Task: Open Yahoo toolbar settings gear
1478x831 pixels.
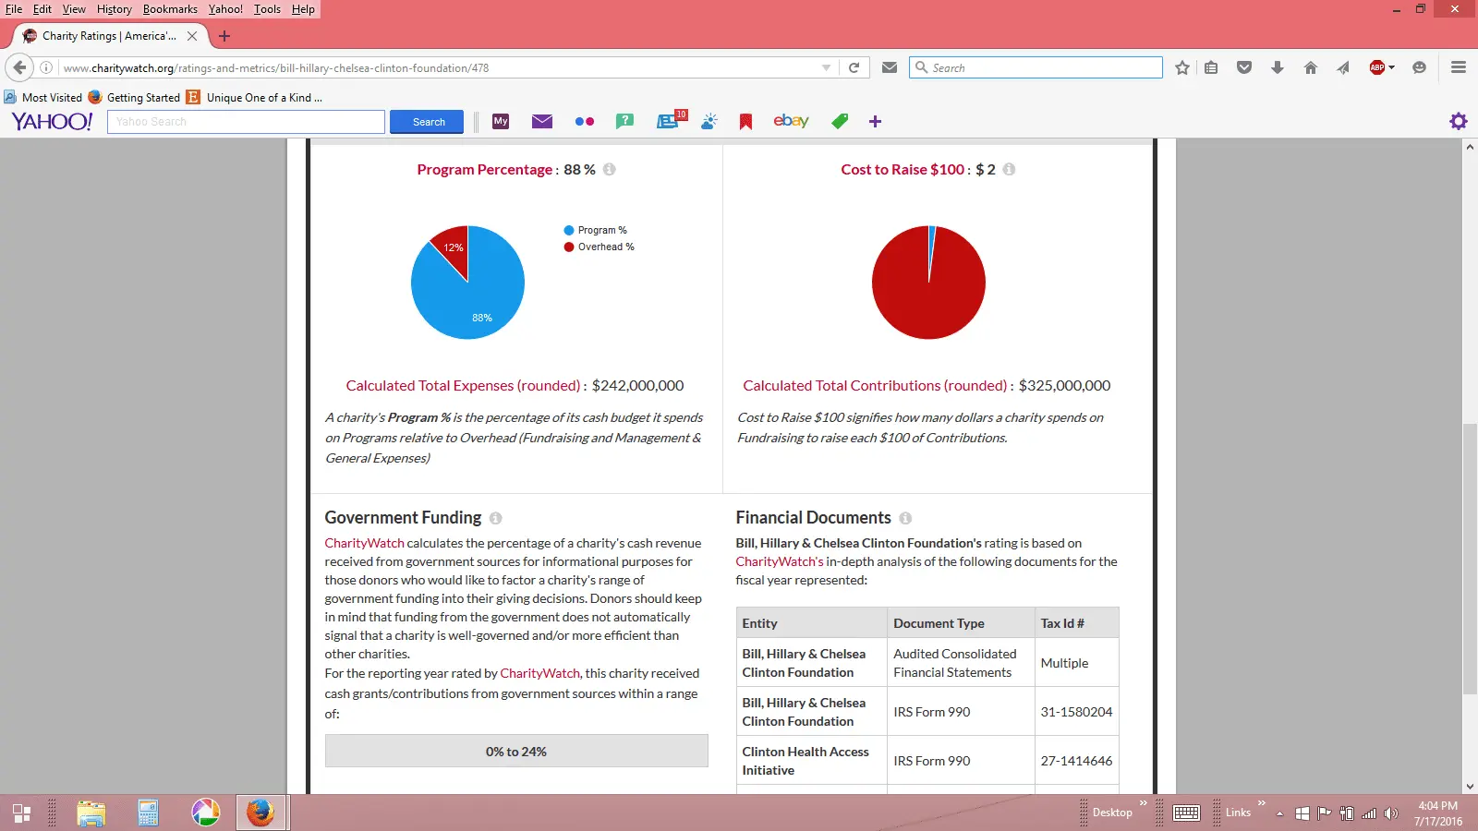Action: click(x=1458, y=121)
